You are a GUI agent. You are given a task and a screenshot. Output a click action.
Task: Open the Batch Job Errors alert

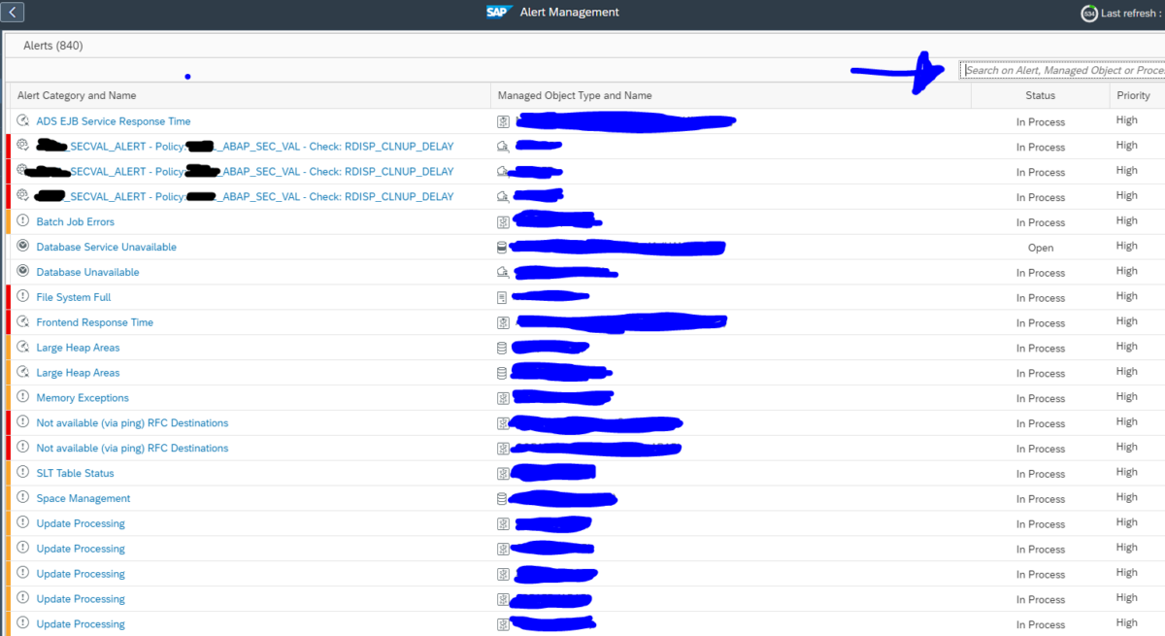click(x=75, y=221)
